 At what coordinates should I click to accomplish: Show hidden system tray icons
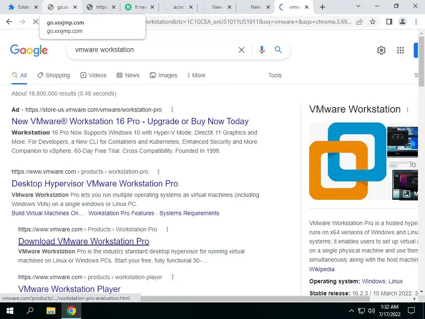click(351, 311)
